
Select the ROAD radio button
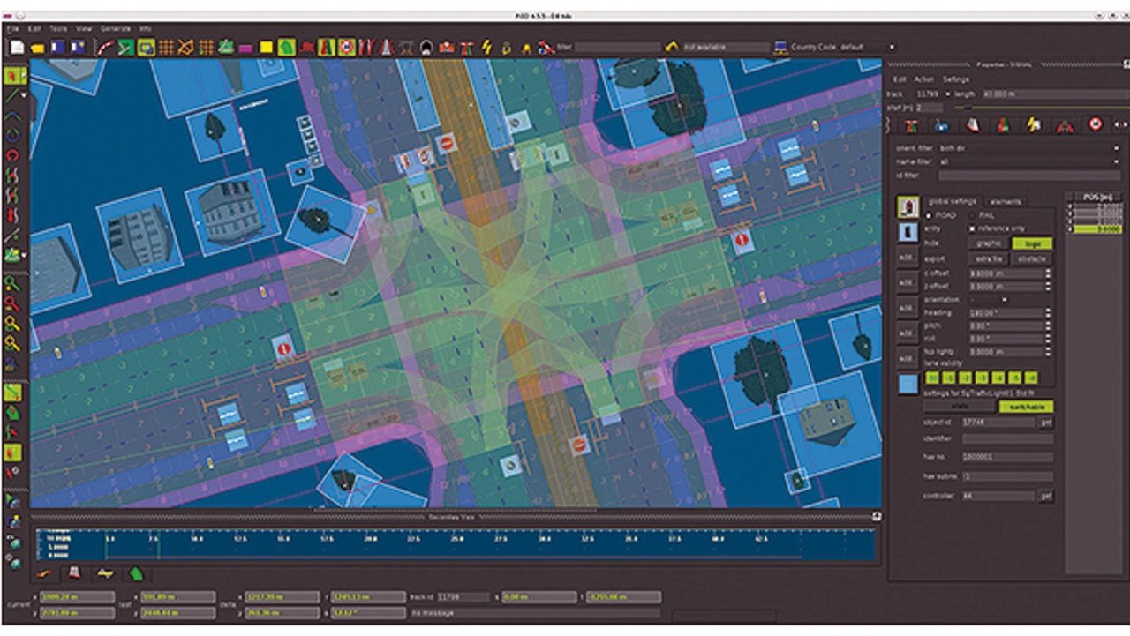coord(929,214)
